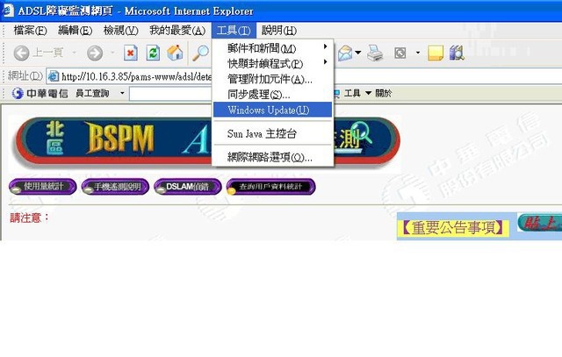Click the employee query search field

[170, 94]
